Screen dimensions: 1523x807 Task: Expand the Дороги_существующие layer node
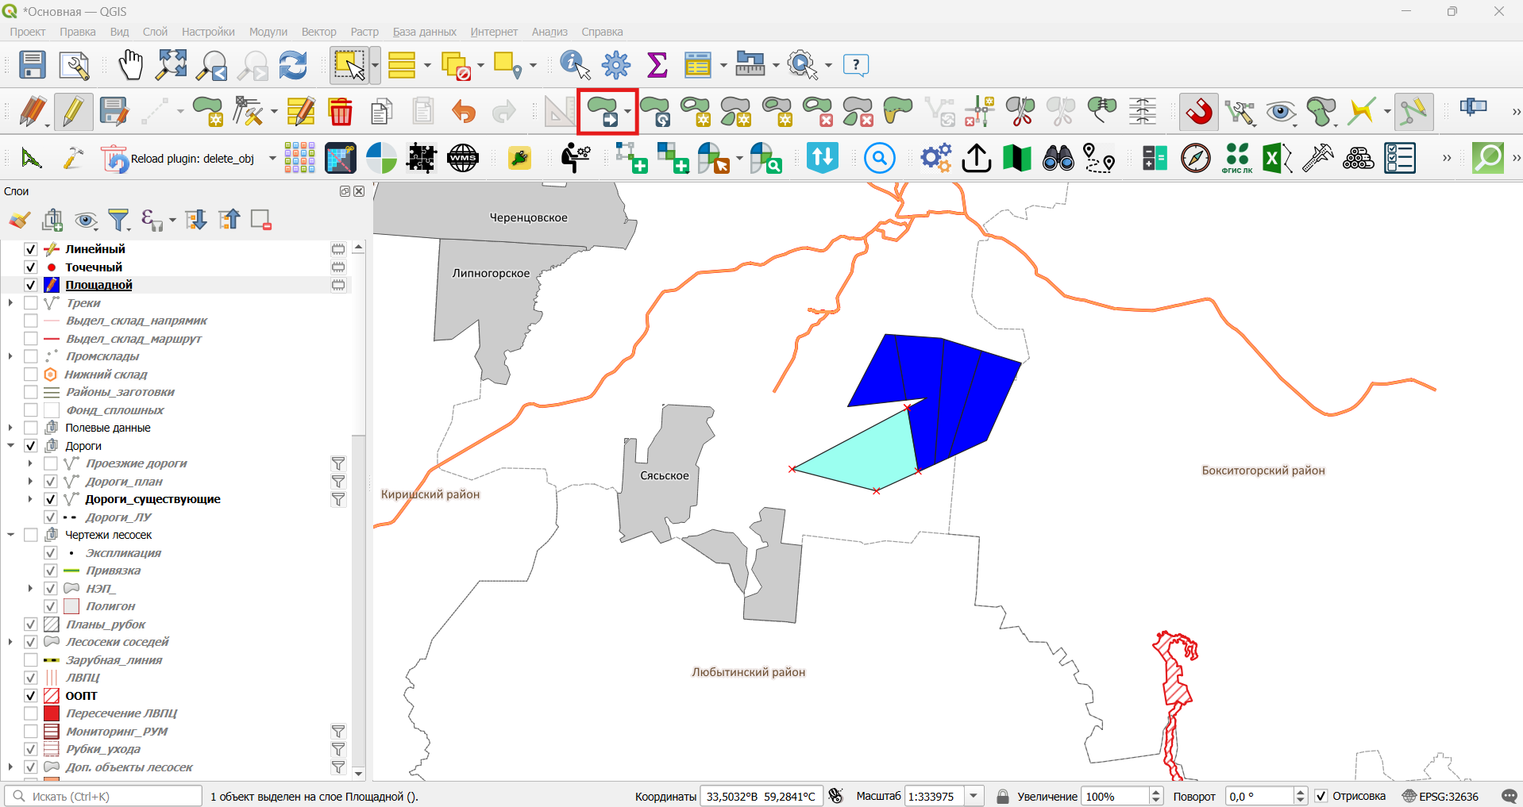point(30,499)
